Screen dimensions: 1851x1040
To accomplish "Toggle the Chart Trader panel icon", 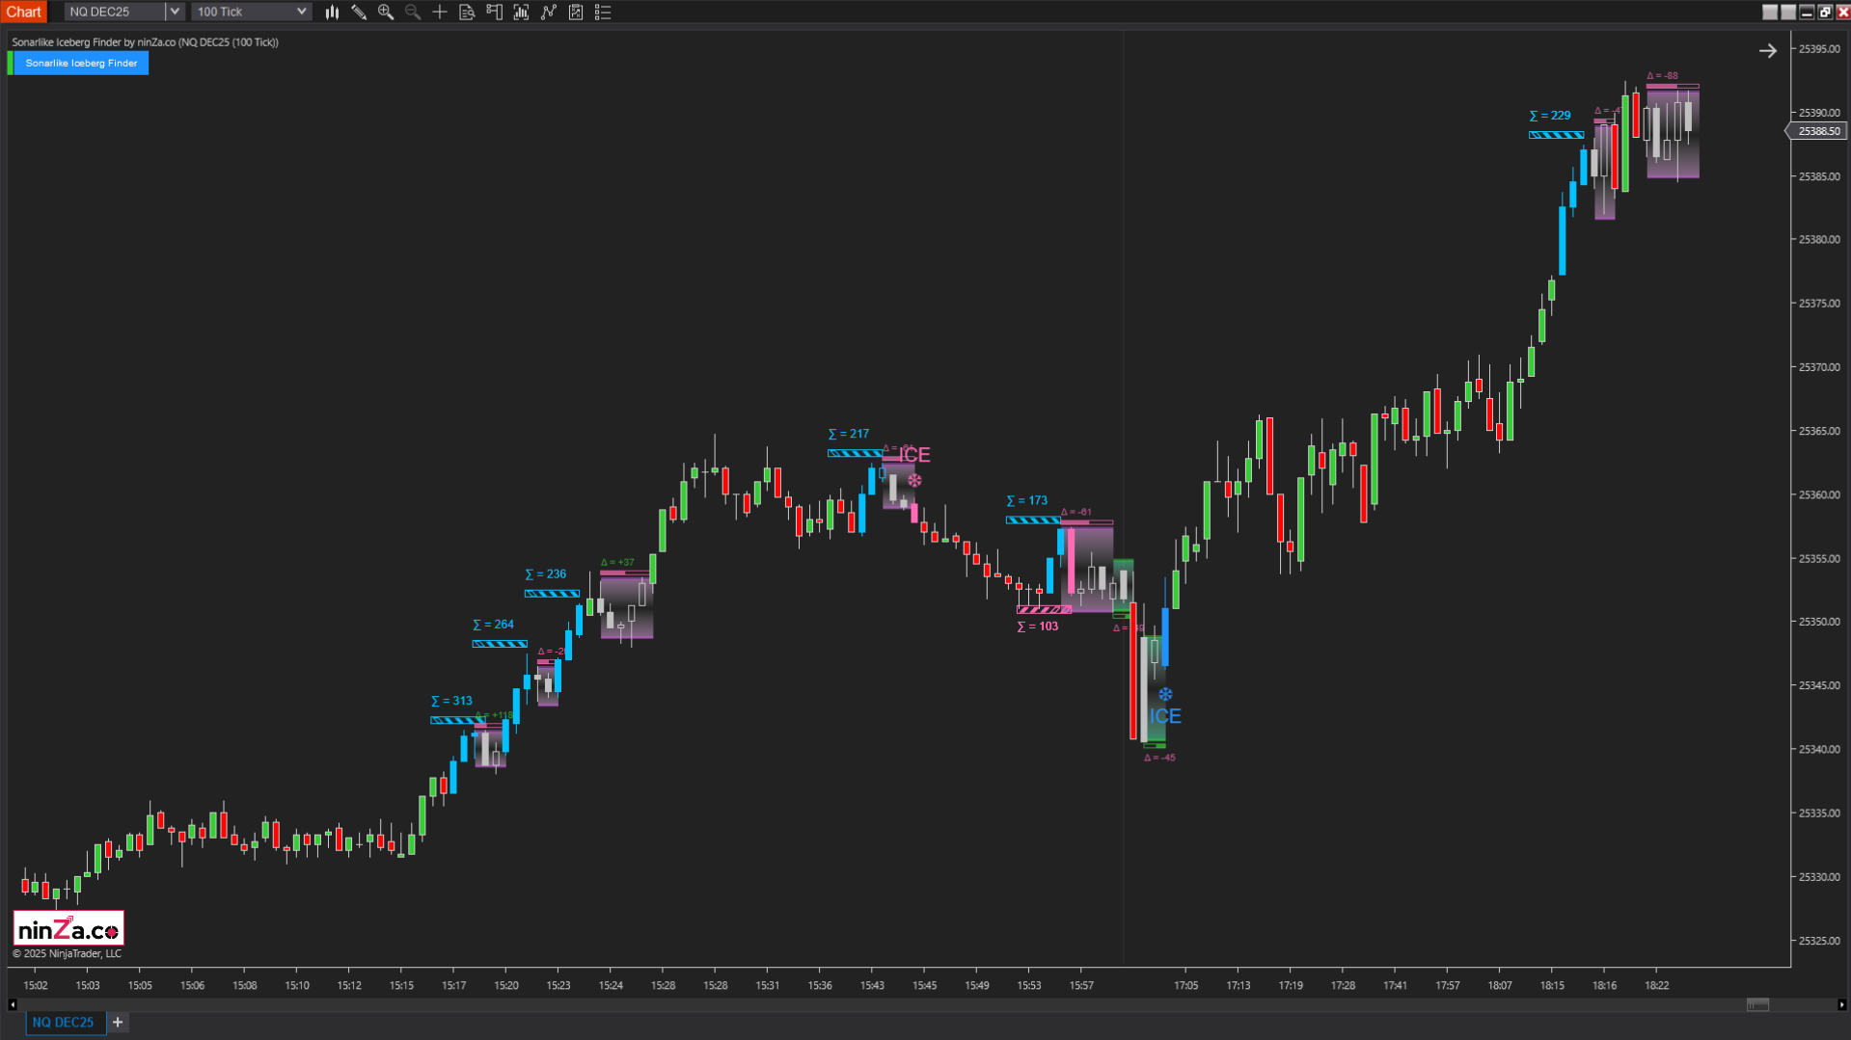I will [494, 12].
